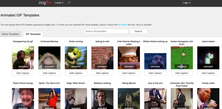The height and width of the screenshot is (109, 222).
Task: Add Caption to talking to wall
Action: [102, 73]
